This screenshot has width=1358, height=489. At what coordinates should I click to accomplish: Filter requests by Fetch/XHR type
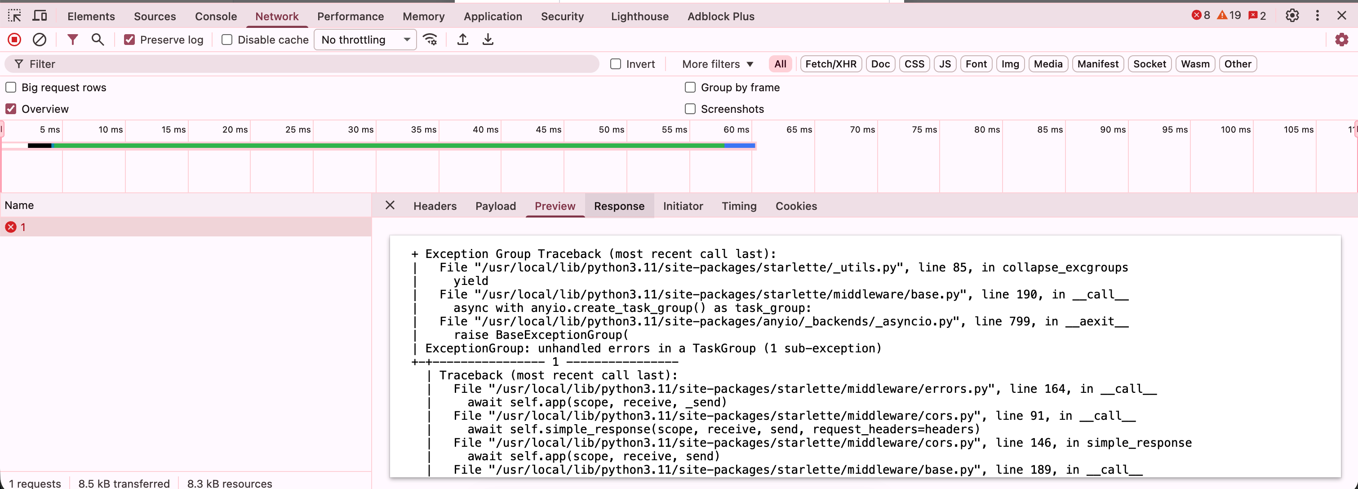(830, 64)
